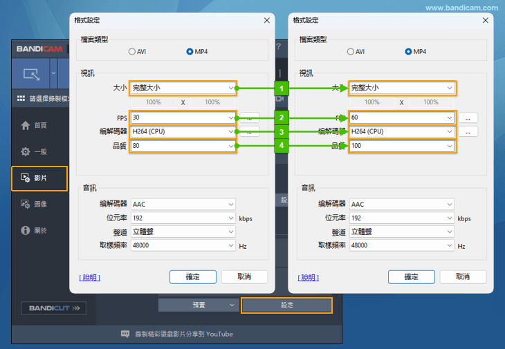This screenshot has height=349, width=505.
Task: Open the video size dropdown in left dialog
Action: click(x=183, y=88)
